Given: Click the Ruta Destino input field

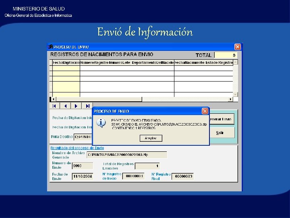Looking at the screenshot, I should [83, 137].
